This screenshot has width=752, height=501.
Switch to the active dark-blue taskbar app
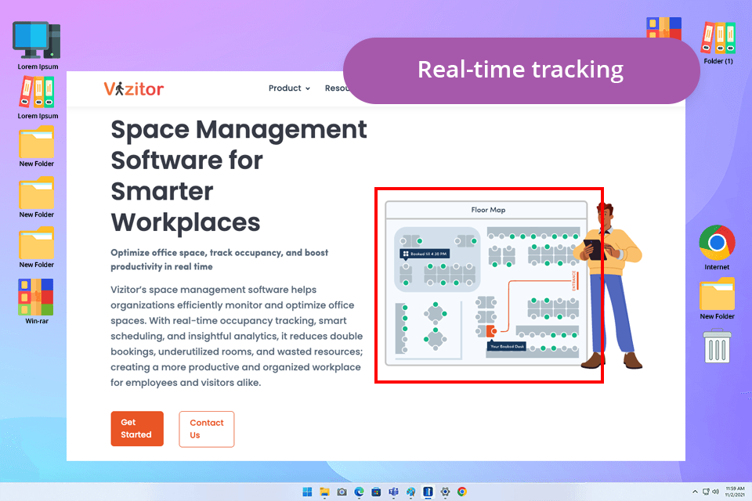(428, 492)
